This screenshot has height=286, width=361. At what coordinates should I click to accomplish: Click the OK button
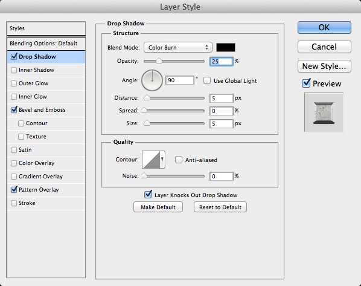[x=324, y=27]
